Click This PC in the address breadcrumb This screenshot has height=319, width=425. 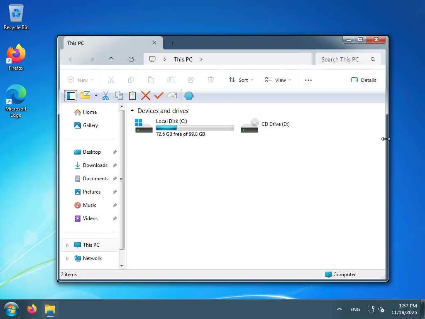click(x=183, y=59)
